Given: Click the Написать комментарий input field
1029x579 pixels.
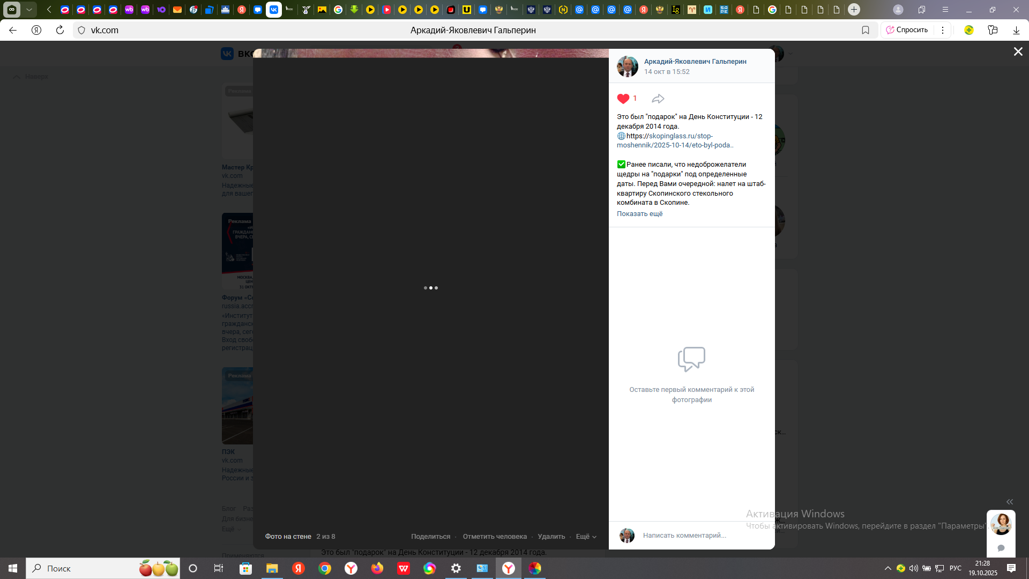Looking at the screenshot, I should (684, 536).
